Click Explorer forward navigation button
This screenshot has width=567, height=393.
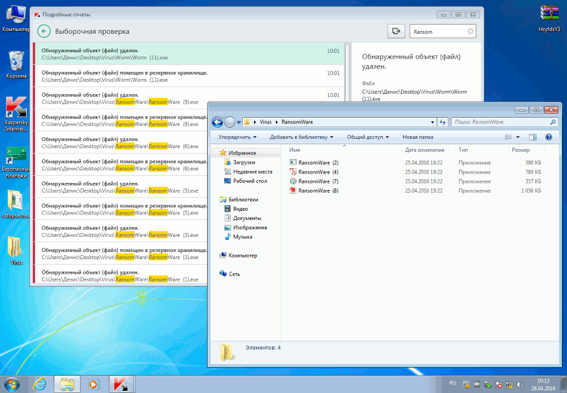click(230, 122)
